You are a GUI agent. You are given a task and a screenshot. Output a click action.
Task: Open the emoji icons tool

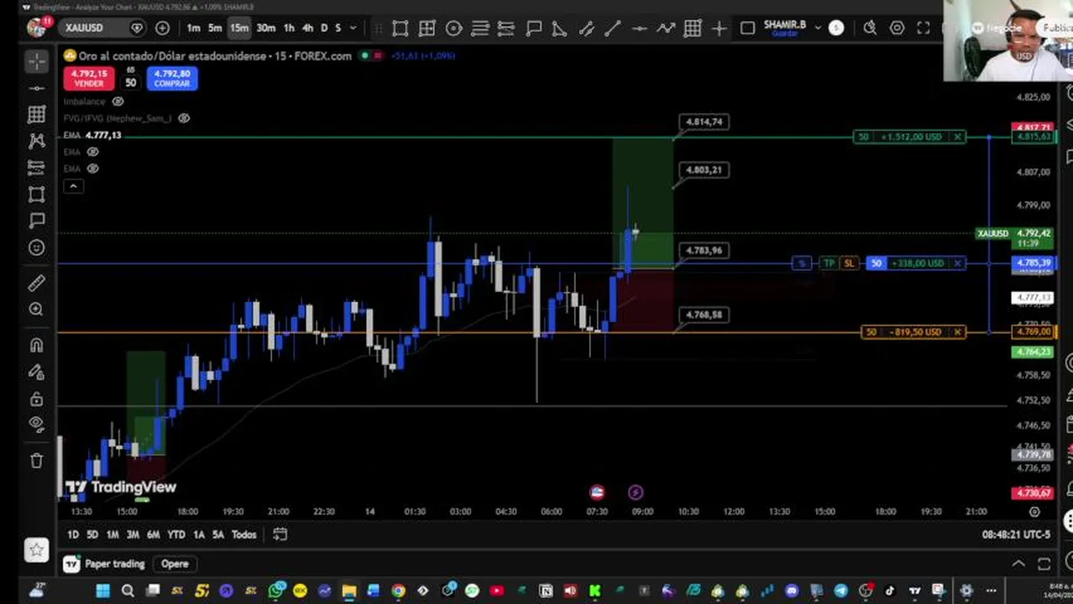[x=36, y=247]
